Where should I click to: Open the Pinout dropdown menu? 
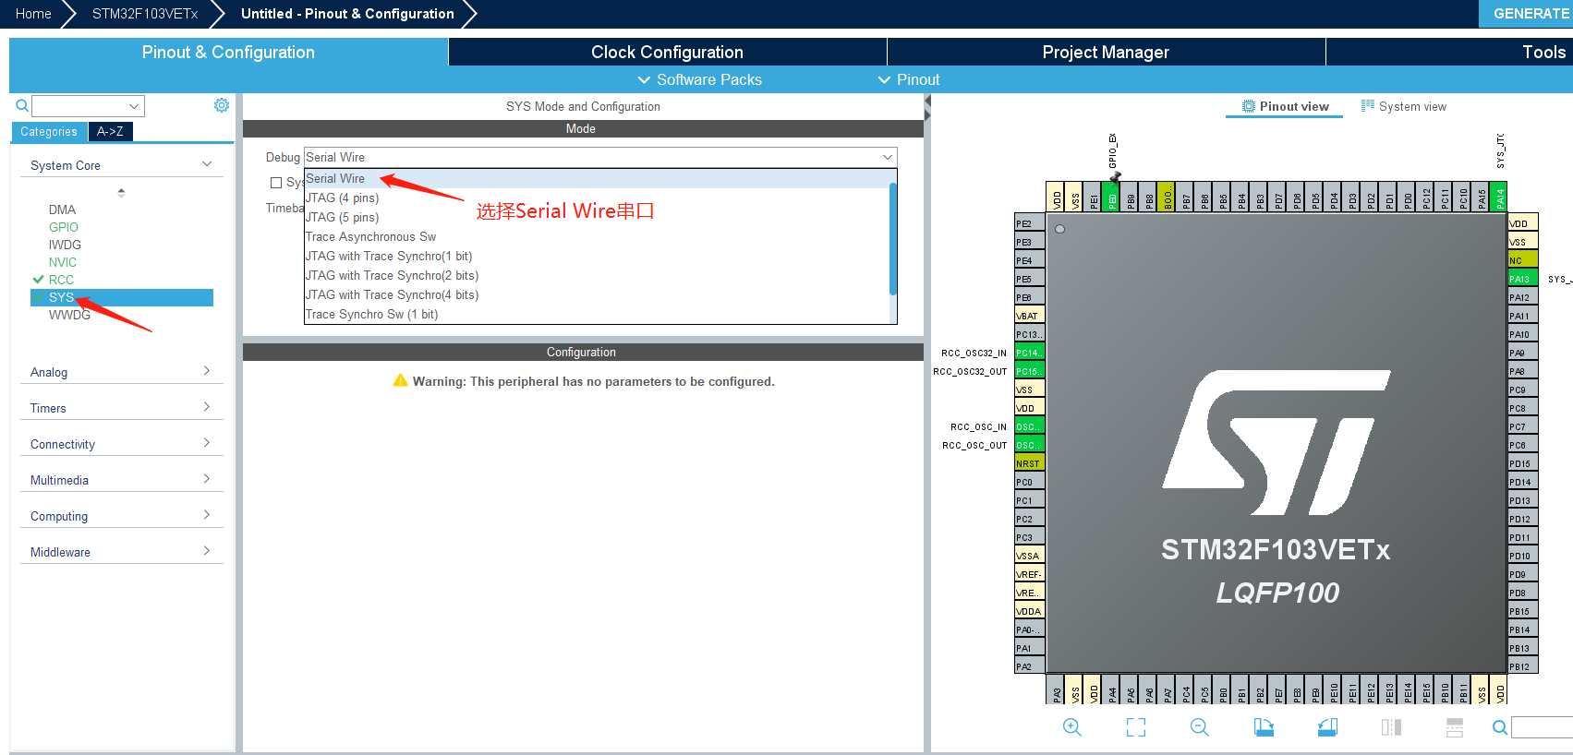(x=909, y=79)
